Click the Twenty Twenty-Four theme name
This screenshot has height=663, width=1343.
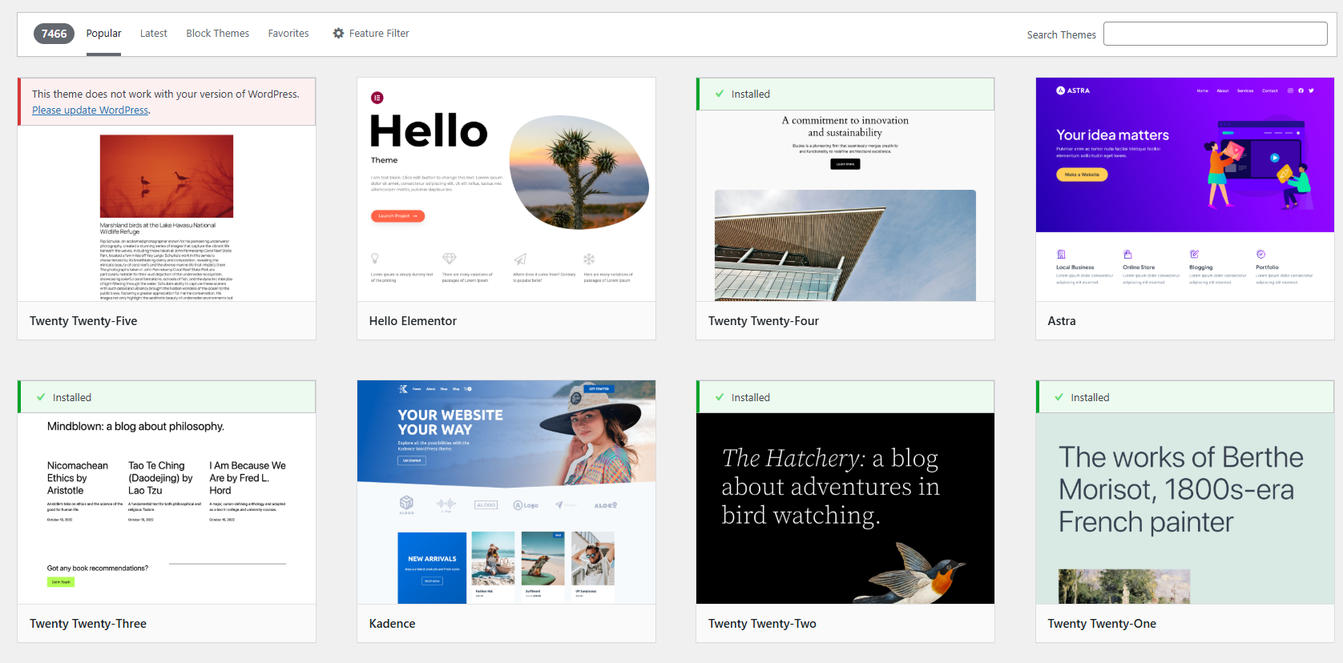(x=764, y=321)
